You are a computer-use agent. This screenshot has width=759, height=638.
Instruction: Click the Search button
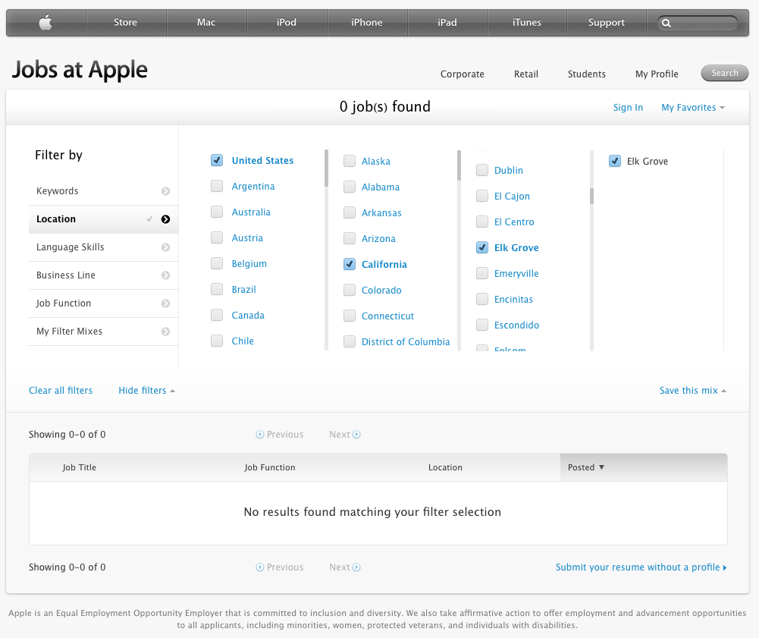(725, 73)
